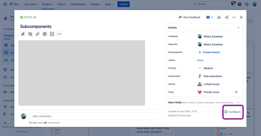Click the Give feedback button
Screen dimensions: 261x136
[x=189, y=17]
